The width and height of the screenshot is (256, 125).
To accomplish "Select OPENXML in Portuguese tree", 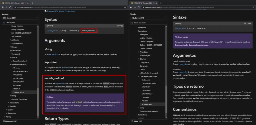I will pos(145,97).
